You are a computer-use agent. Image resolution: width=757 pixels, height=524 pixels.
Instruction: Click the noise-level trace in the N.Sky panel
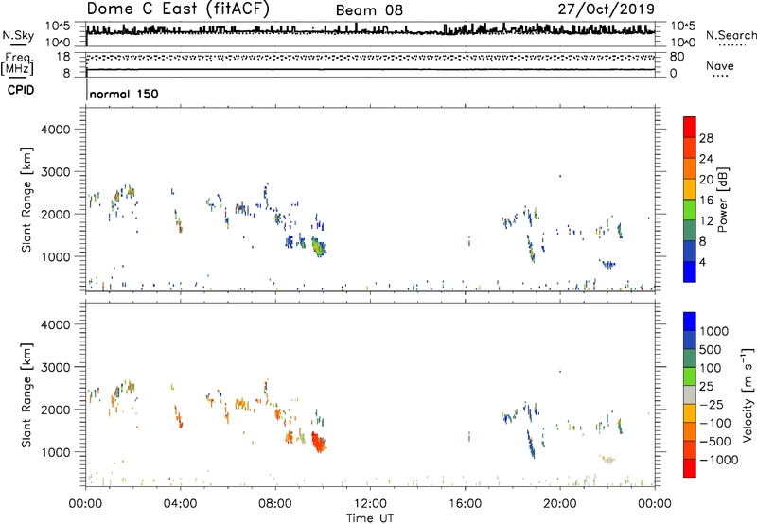click(370, 31)
